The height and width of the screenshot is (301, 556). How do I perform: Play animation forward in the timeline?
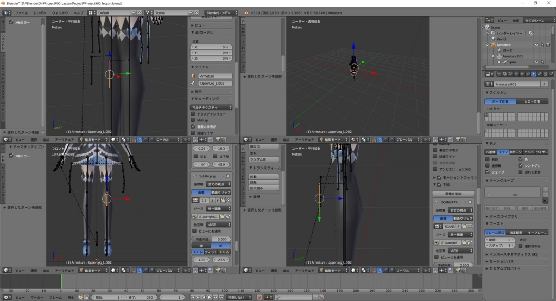click(x=210, y=297)
